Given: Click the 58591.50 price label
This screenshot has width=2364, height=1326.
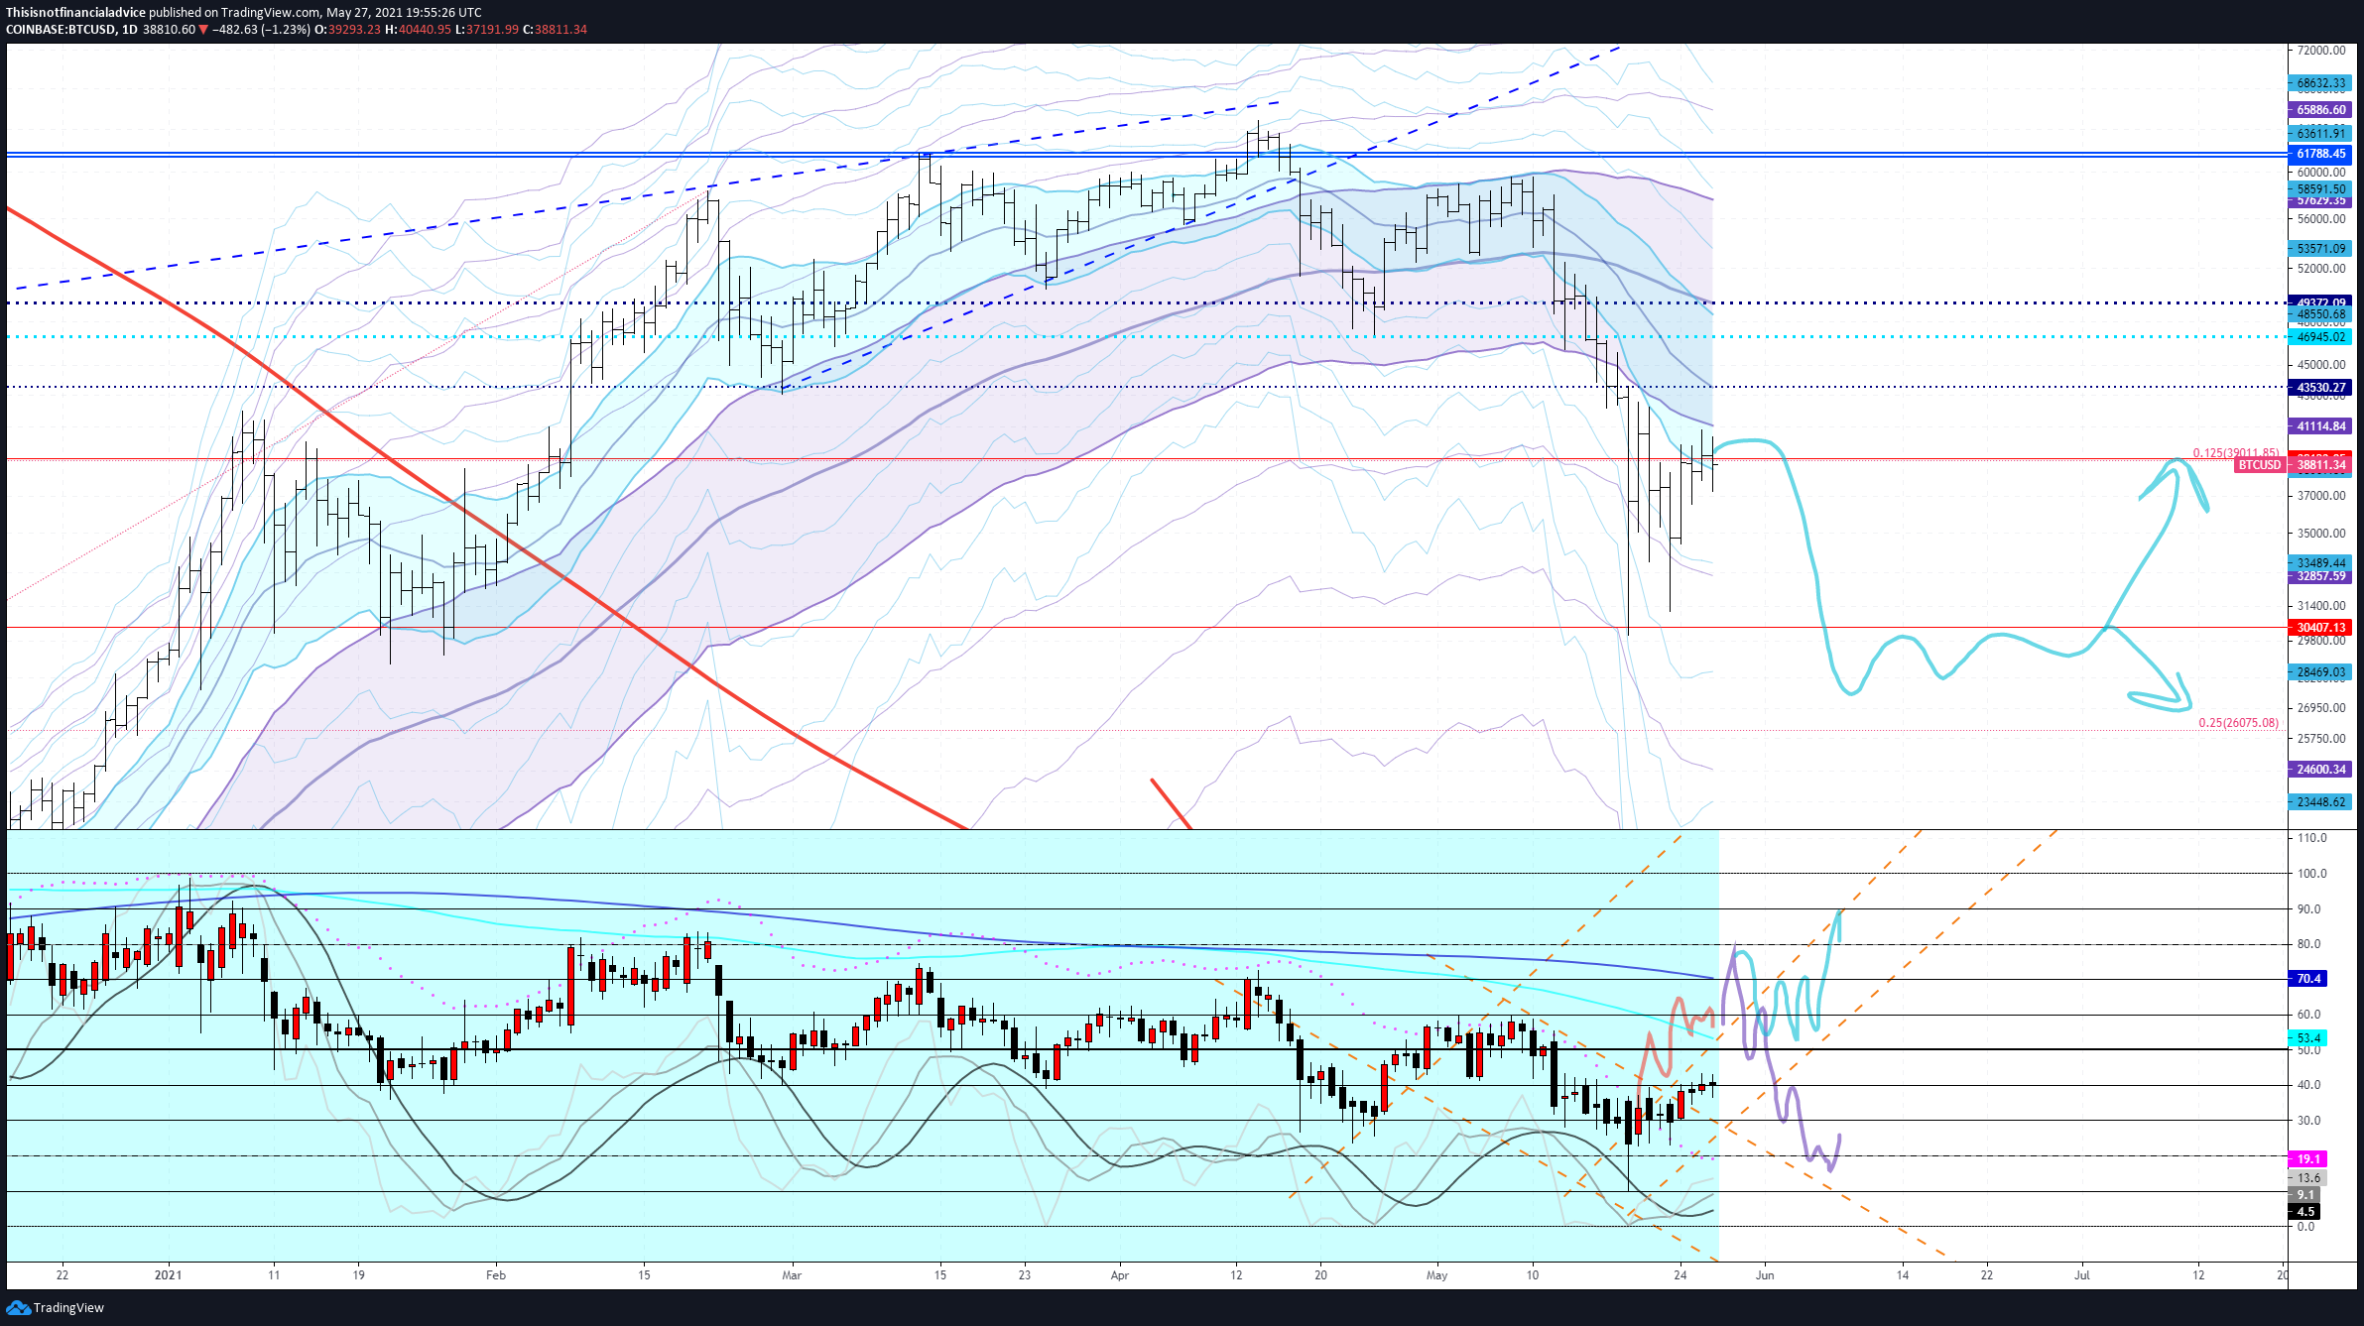Looking at the screenshot, I should pyautogui.click(x=2320, y=189).
